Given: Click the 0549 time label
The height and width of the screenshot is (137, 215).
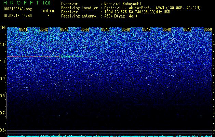Looking at the screenshot, I should (x=187, y=29).
